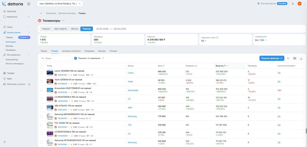Switch to the Бренды tab
307x147 pixels.
tap(102, 51)
